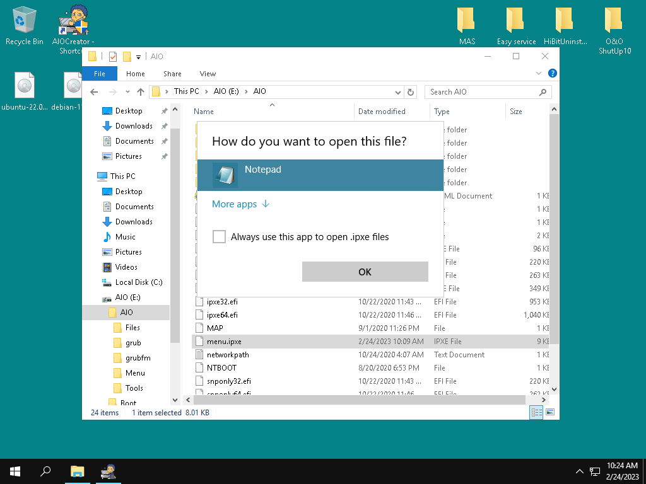Screen dimensions: 646x484
Task: Switch to the View ribbon tab
Action: [x=208, y=74]
